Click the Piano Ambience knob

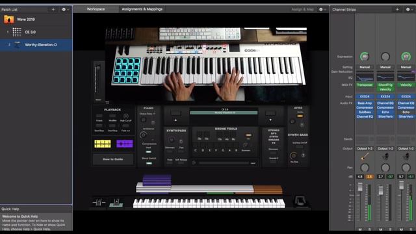click(x=144, y=135)
